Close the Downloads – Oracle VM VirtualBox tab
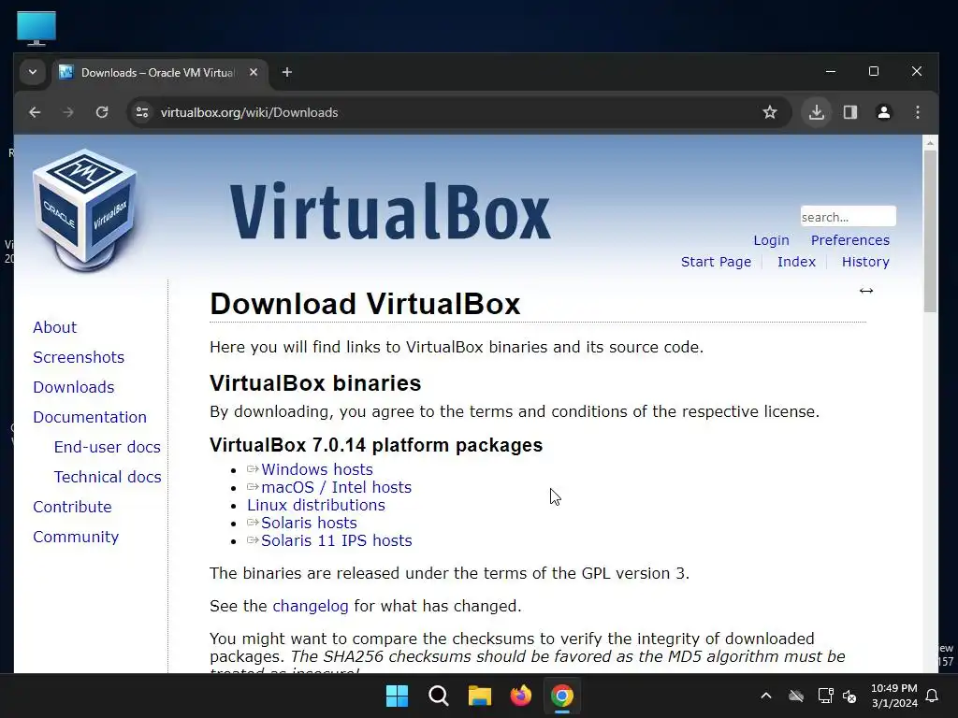Screen dimensions: 958x718 pos(254,72)
